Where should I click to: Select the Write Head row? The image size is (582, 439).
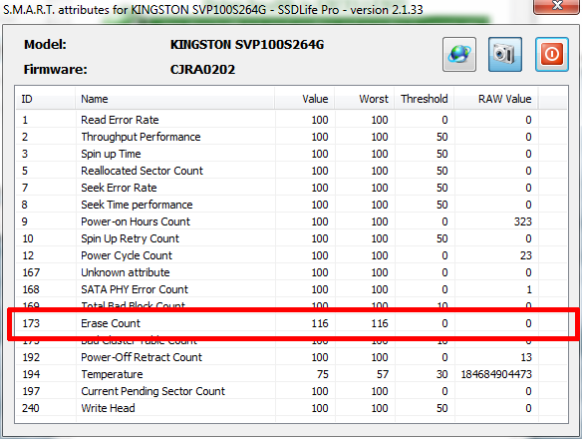(291, 408)
